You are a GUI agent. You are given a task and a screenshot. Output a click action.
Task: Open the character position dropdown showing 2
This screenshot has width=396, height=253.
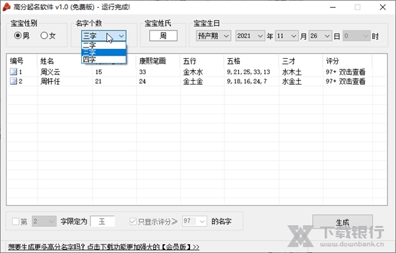click(44, 221)
